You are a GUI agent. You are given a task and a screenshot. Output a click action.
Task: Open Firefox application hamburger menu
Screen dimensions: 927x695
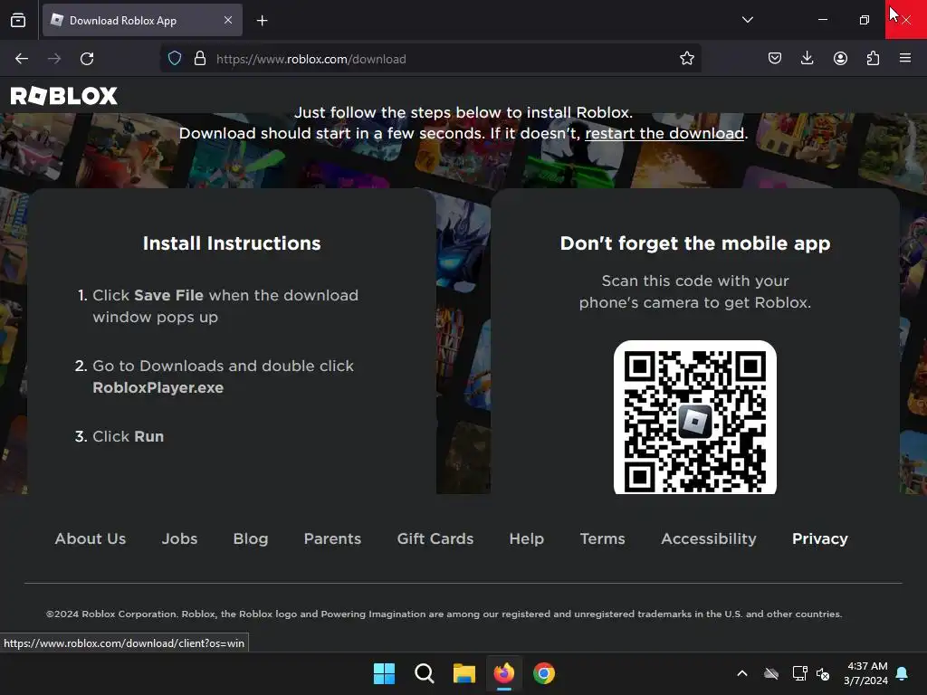(905, 59)
